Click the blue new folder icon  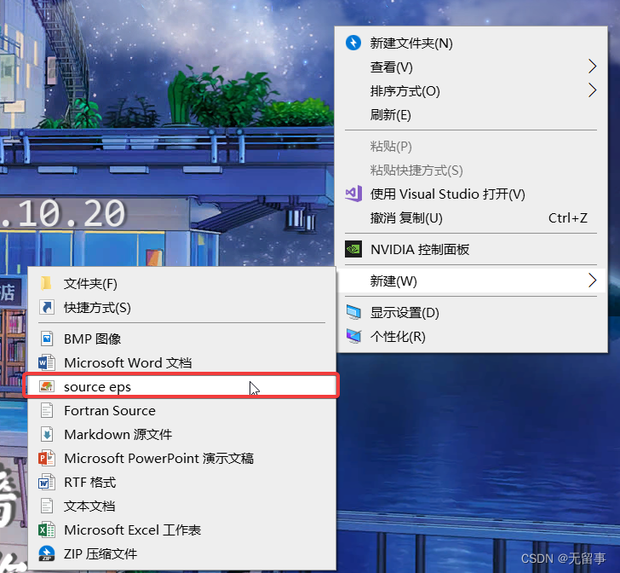pos(353,43)
